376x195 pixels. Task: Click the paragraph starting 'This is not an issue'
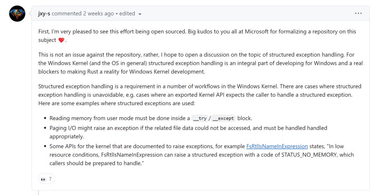[x=201, y=63]
